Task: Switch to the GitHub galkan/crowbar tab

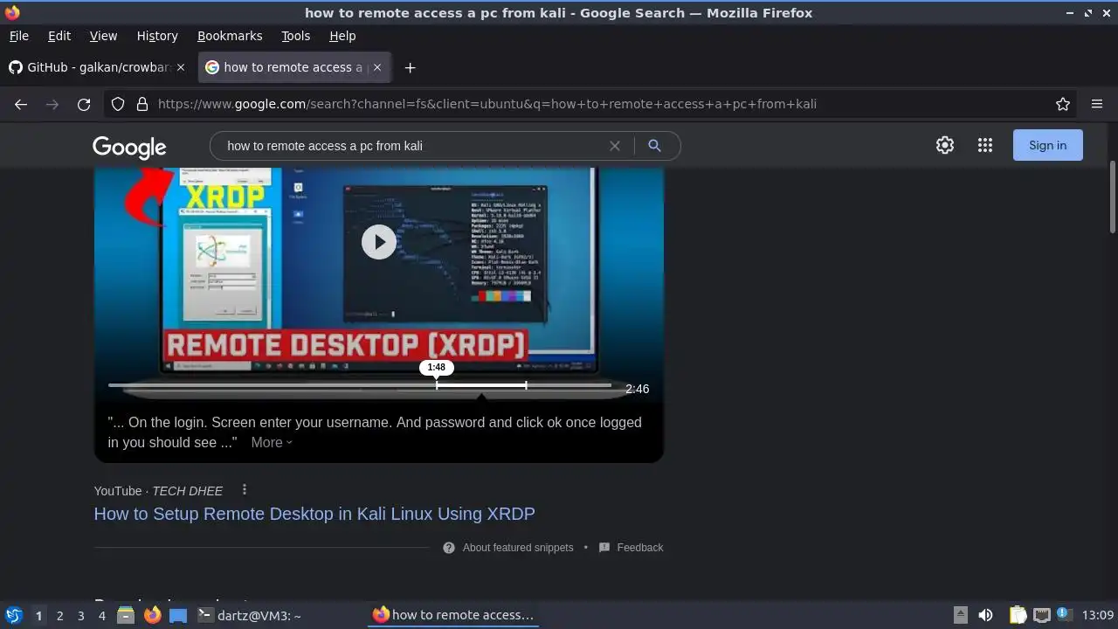Action: click(x=98, y=67)
